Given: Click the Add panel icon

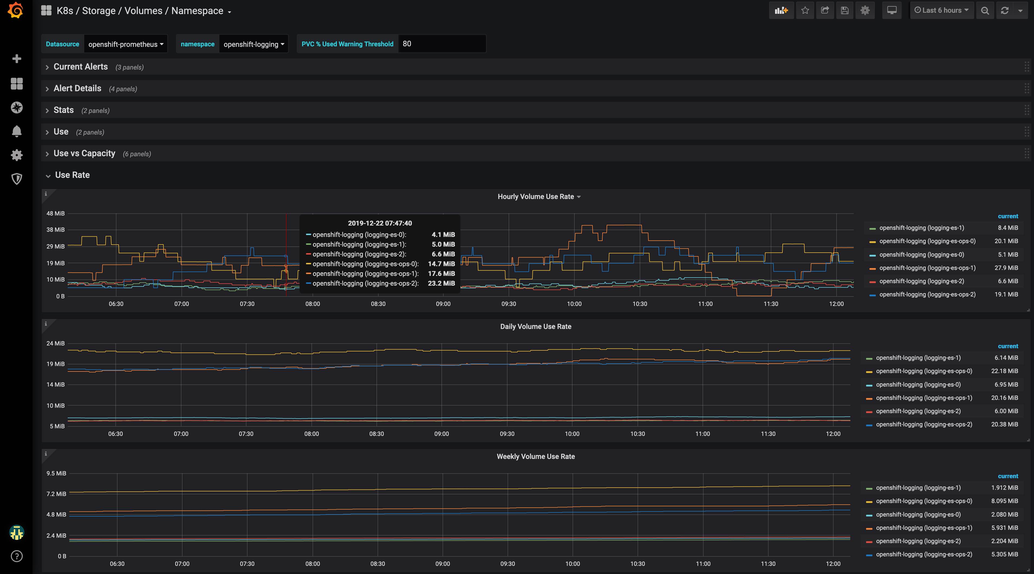Looking at the screenshot, I should [x=781, y=11].
